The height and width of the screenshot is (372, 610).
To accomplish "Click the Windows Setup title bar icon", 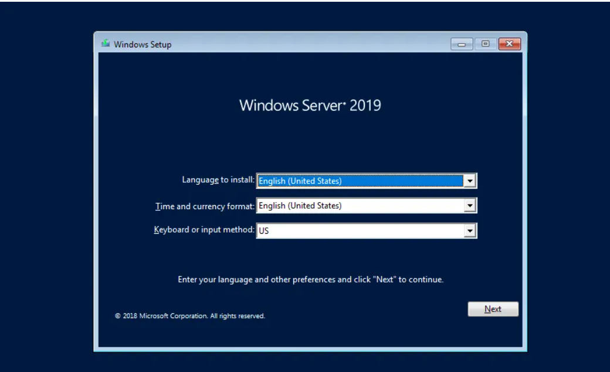I will [x=106, y=43].
